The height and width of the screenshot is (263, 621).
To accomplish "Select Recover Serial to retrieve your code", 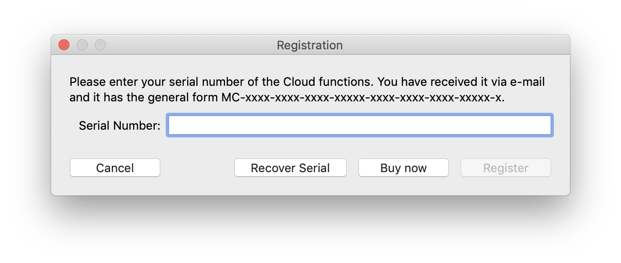I will pos(290,168).
